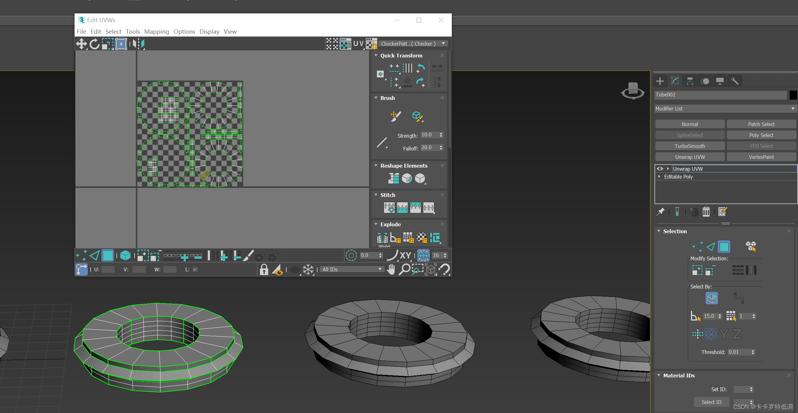Select the Rotate tool in UV editor
Viewport: 798px width, 413px height.
(x=94, y=44)
